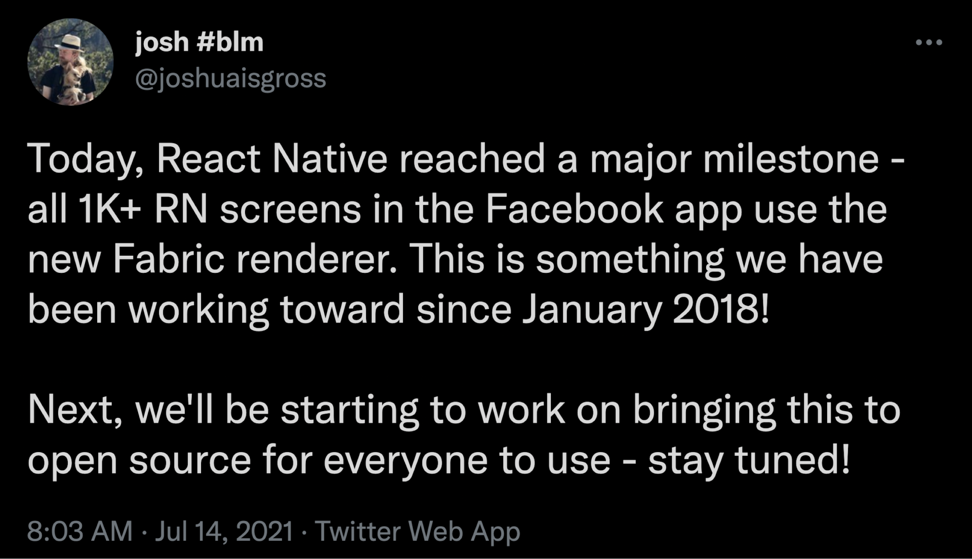Click "stay tuned!" at the tweet's end
Screen dimensions: 972x559
749,460
